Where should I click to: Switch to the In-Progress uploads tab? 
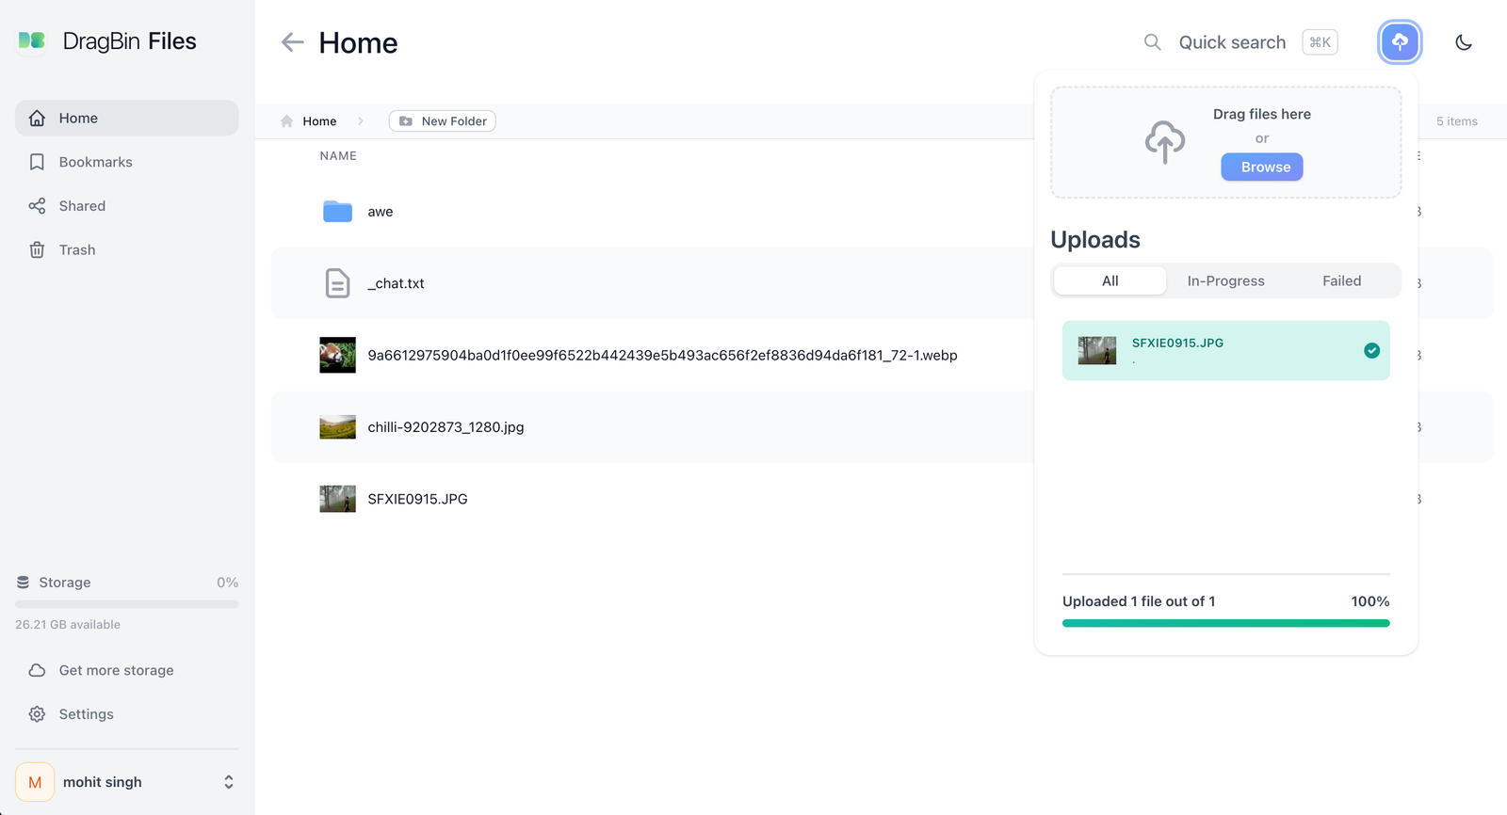(1225, 280)
